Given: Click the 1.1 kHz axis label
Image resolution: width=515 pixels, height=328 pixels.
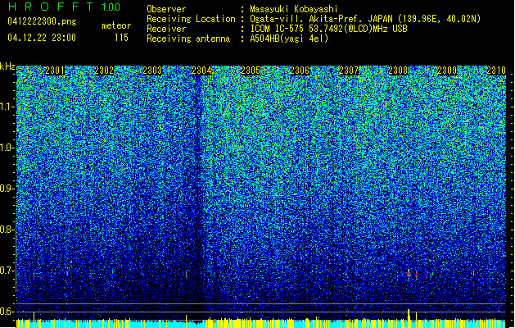Looking at the screenshot, I should point(7,107).
